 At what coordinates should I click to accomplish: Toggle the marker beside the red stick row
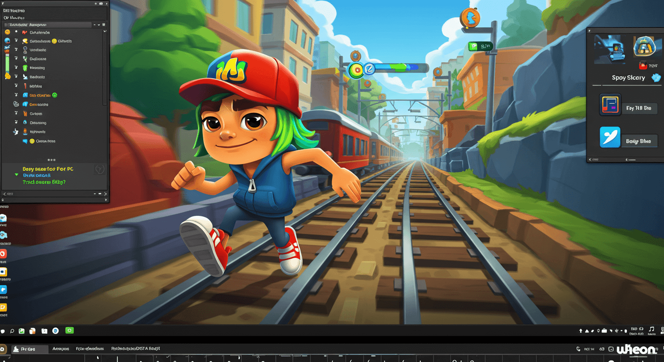[x=16, y=85]
